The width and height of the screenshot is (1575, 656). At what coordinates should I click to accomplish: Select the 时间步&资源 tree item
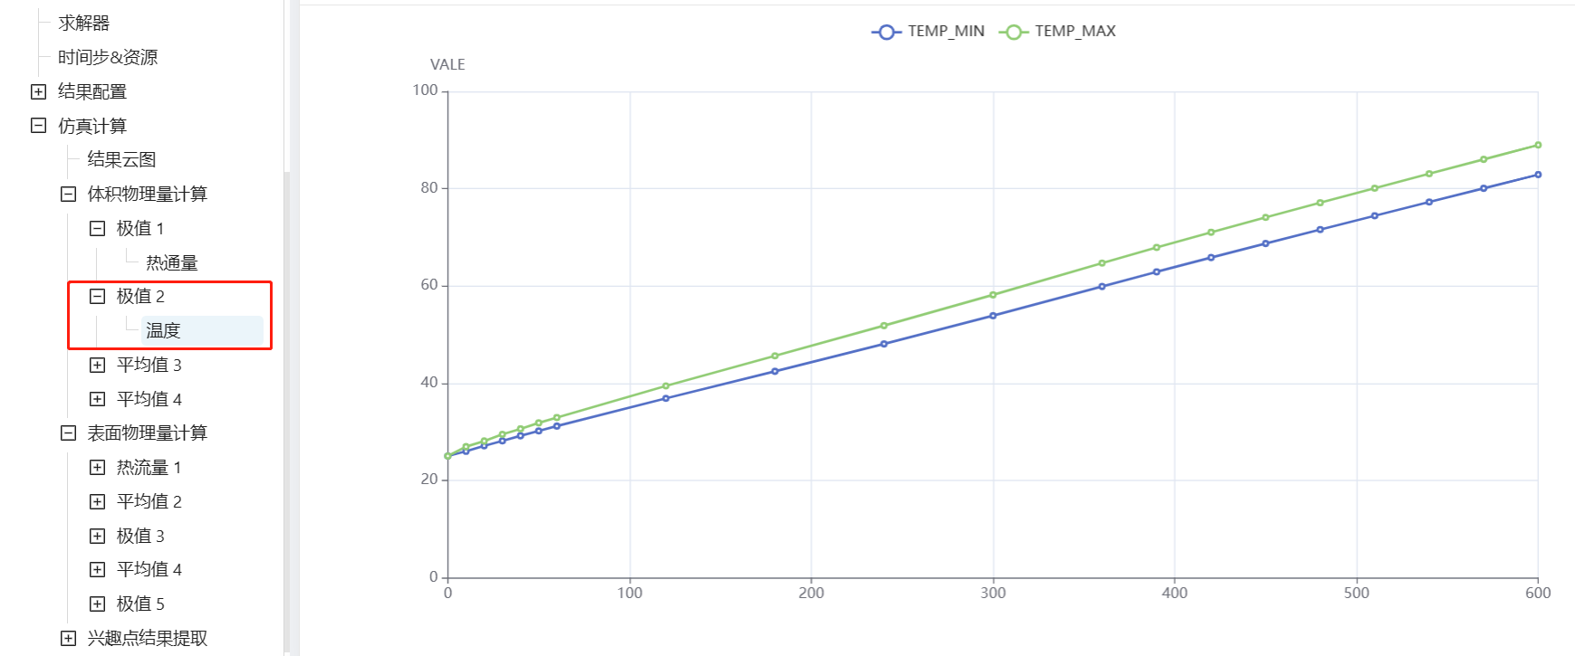[x=108, y=57]
